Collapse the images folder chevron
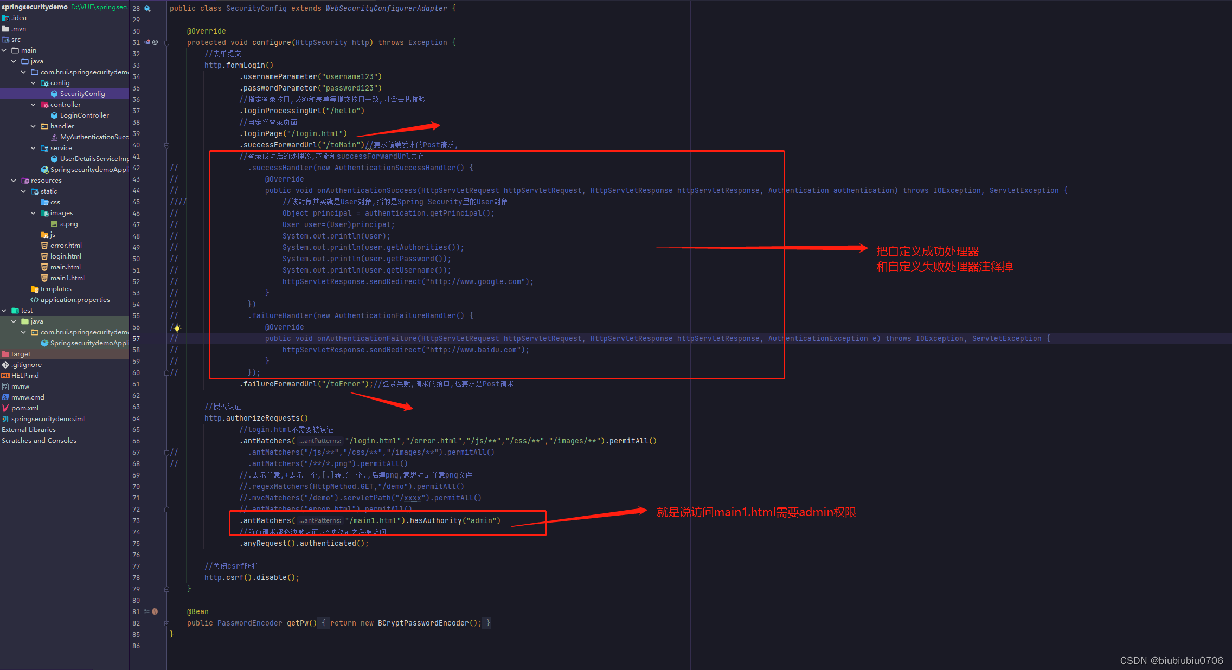1232x670 pixels. coord(34,213)
